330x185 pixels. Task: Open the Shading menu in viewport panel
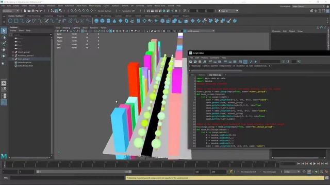(66, 28)
